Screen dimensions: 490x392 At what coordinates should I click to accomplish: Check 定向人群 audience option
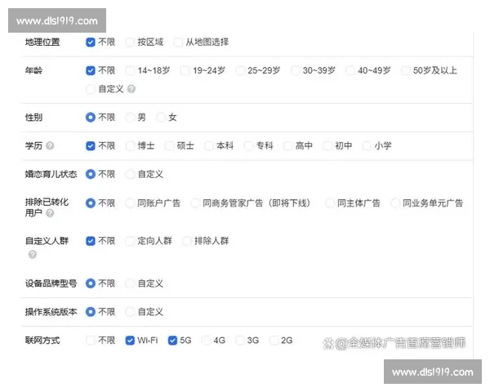coord(130,241)
